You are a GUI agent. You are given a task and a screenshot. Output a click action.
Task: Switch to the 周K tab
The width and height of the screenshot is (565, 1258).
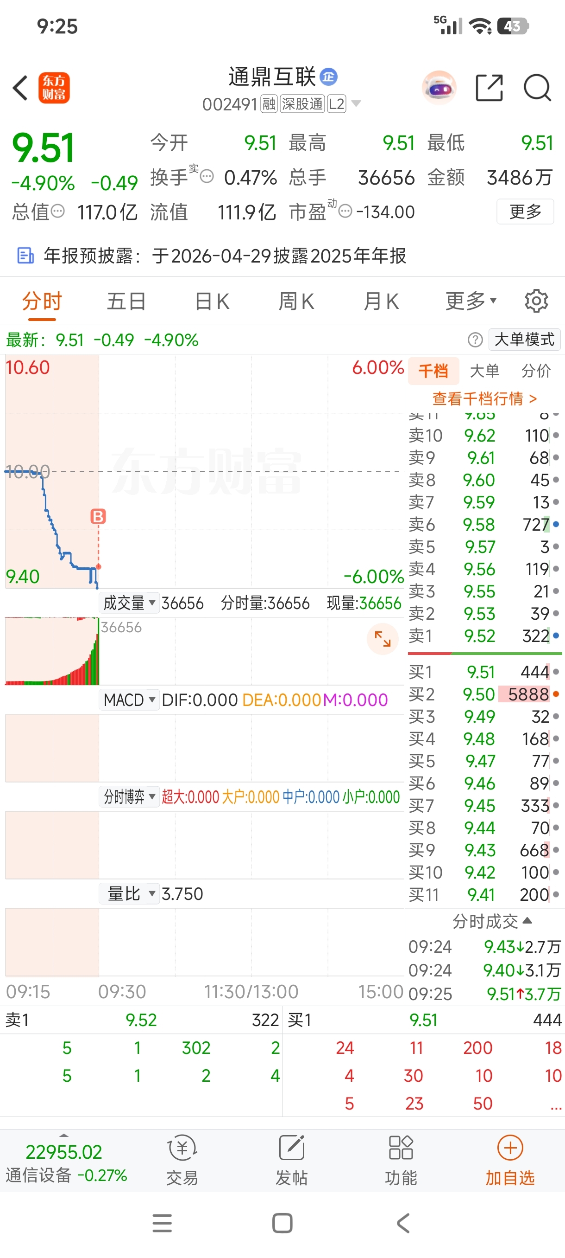tap(296, 302)
